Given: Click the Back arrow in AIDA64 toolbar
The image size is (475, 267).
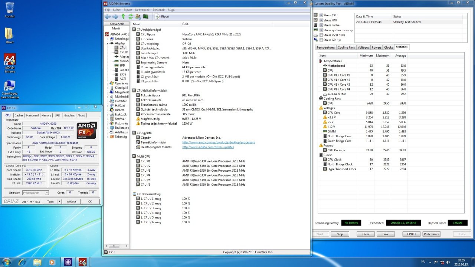Looking at the screenshot, I should click(108, 17).
